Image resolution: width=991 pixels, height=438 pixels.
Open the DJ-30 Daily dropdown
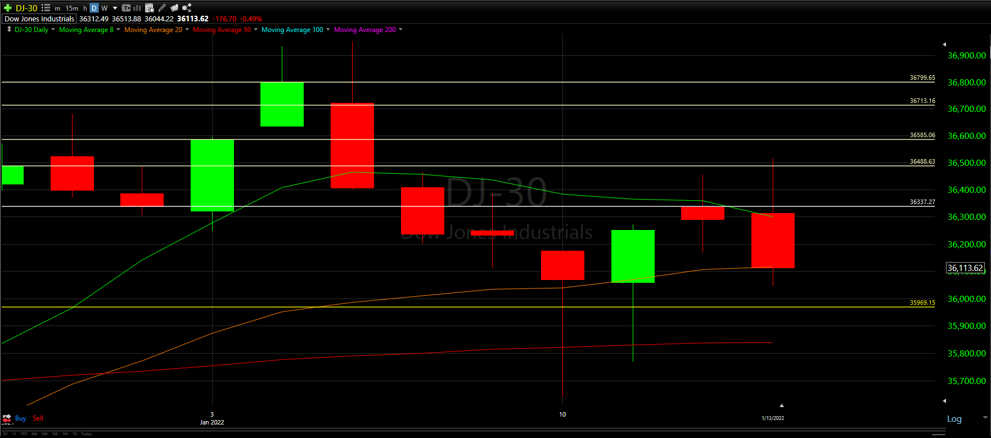point(53,29)
